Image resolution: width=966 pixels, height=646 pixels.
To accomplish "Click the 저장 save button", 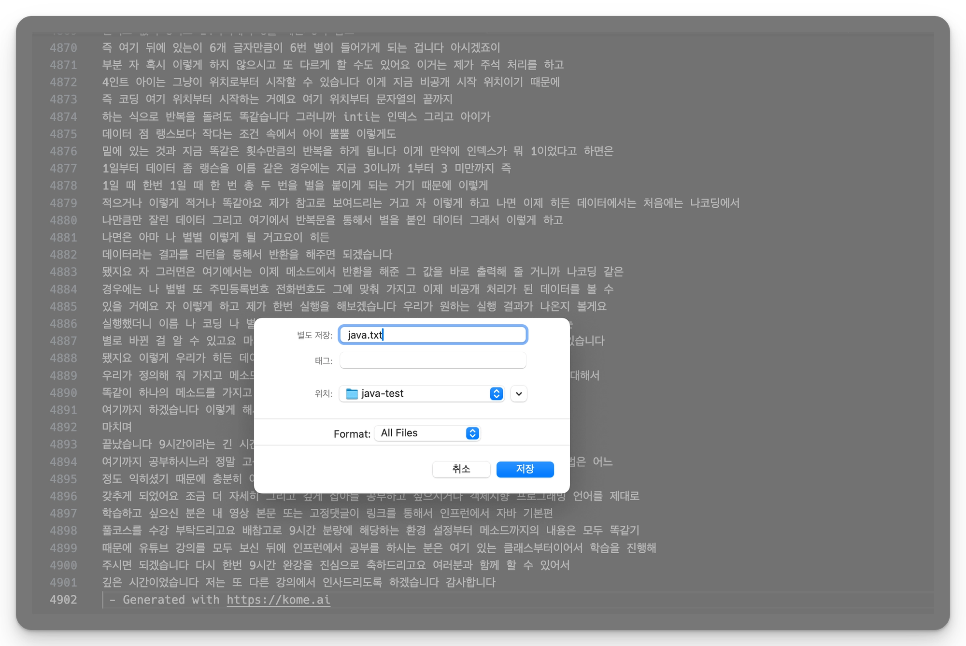I will [x=525, y=469].
